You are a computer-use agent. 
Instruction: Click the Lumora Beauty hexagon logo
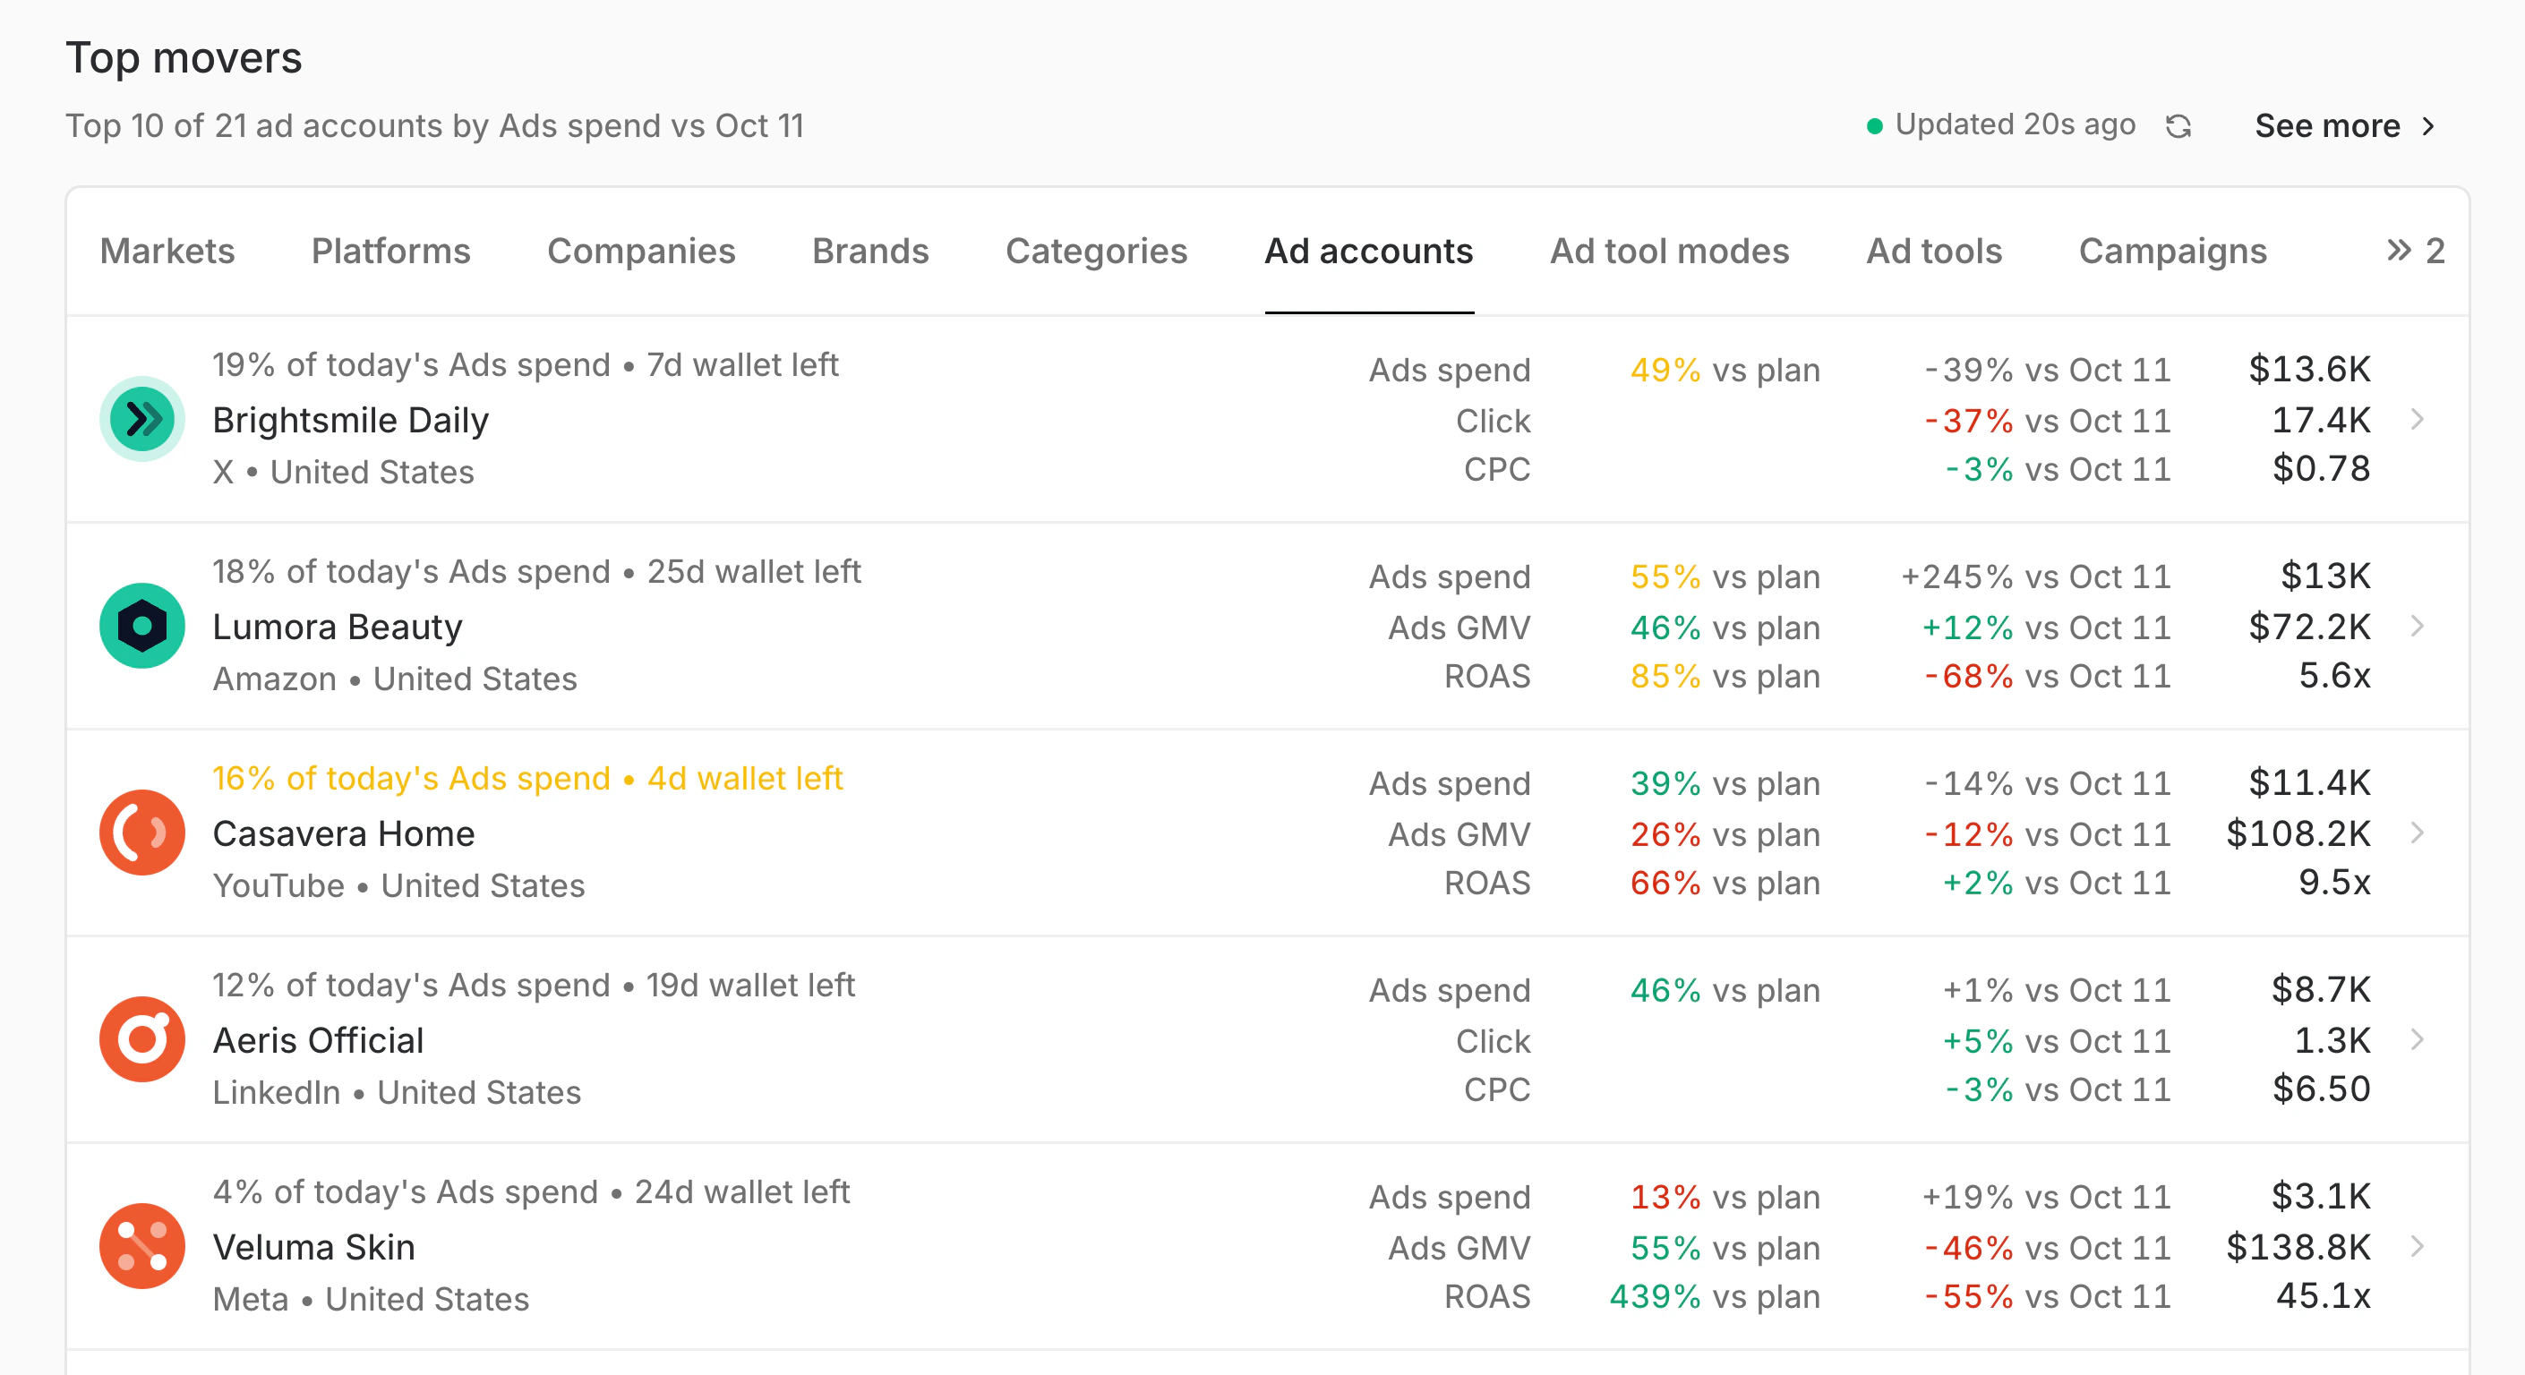[x=142, y=627]
